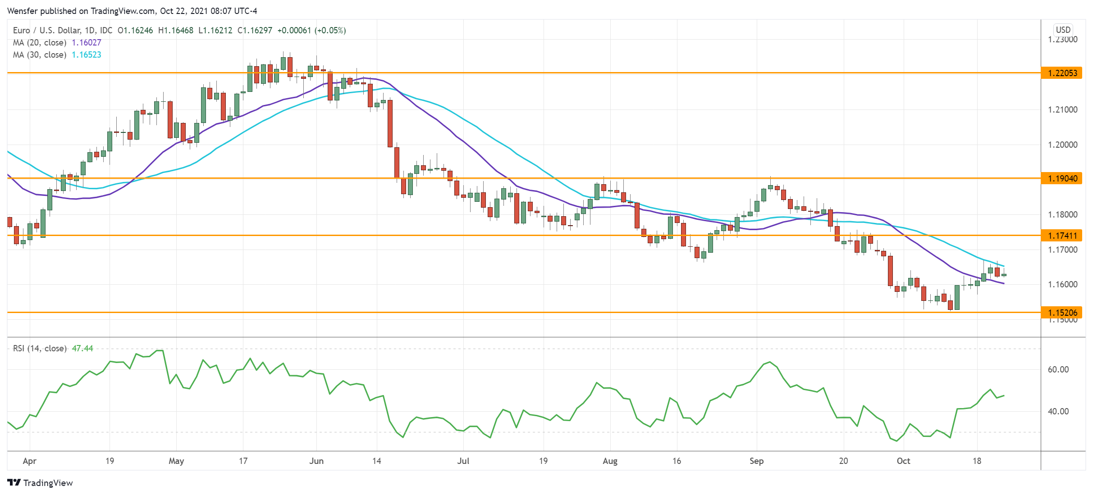Click the 60.00 RSI axis label
Screen dimensions: 1093x495
click(1058, 370)
